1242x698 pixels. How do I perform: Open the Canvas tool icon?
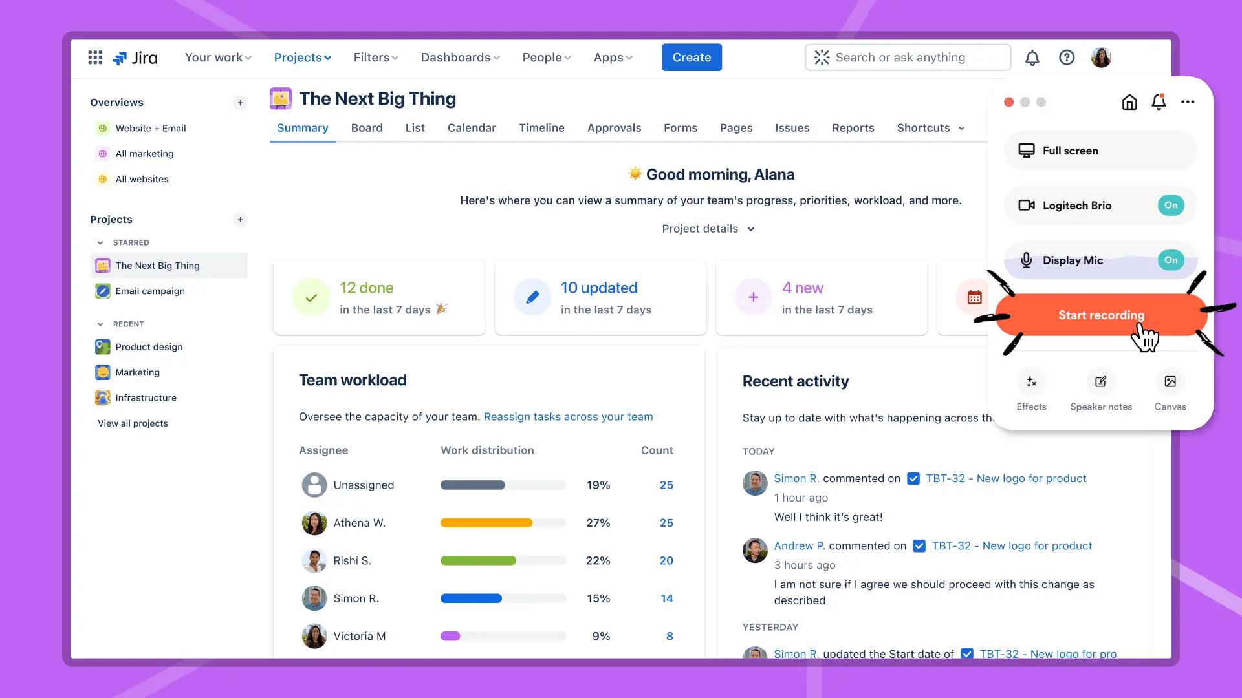[x=1170, y=382]
